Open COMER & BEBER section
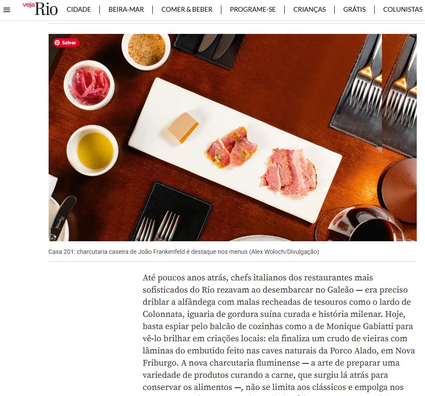 coord(187,10)
